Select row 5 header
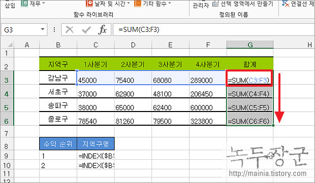Image resolution: width=315 pixels, height=183 pixels. pyautogui.click(x=7, y=105)
